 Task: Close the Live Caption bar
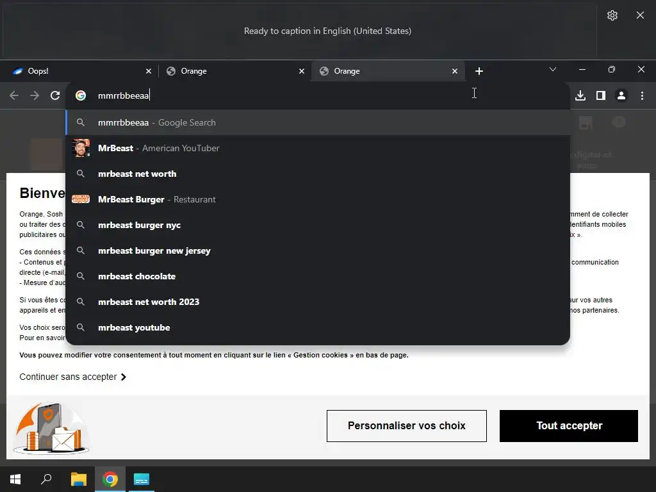pos(640,15)
